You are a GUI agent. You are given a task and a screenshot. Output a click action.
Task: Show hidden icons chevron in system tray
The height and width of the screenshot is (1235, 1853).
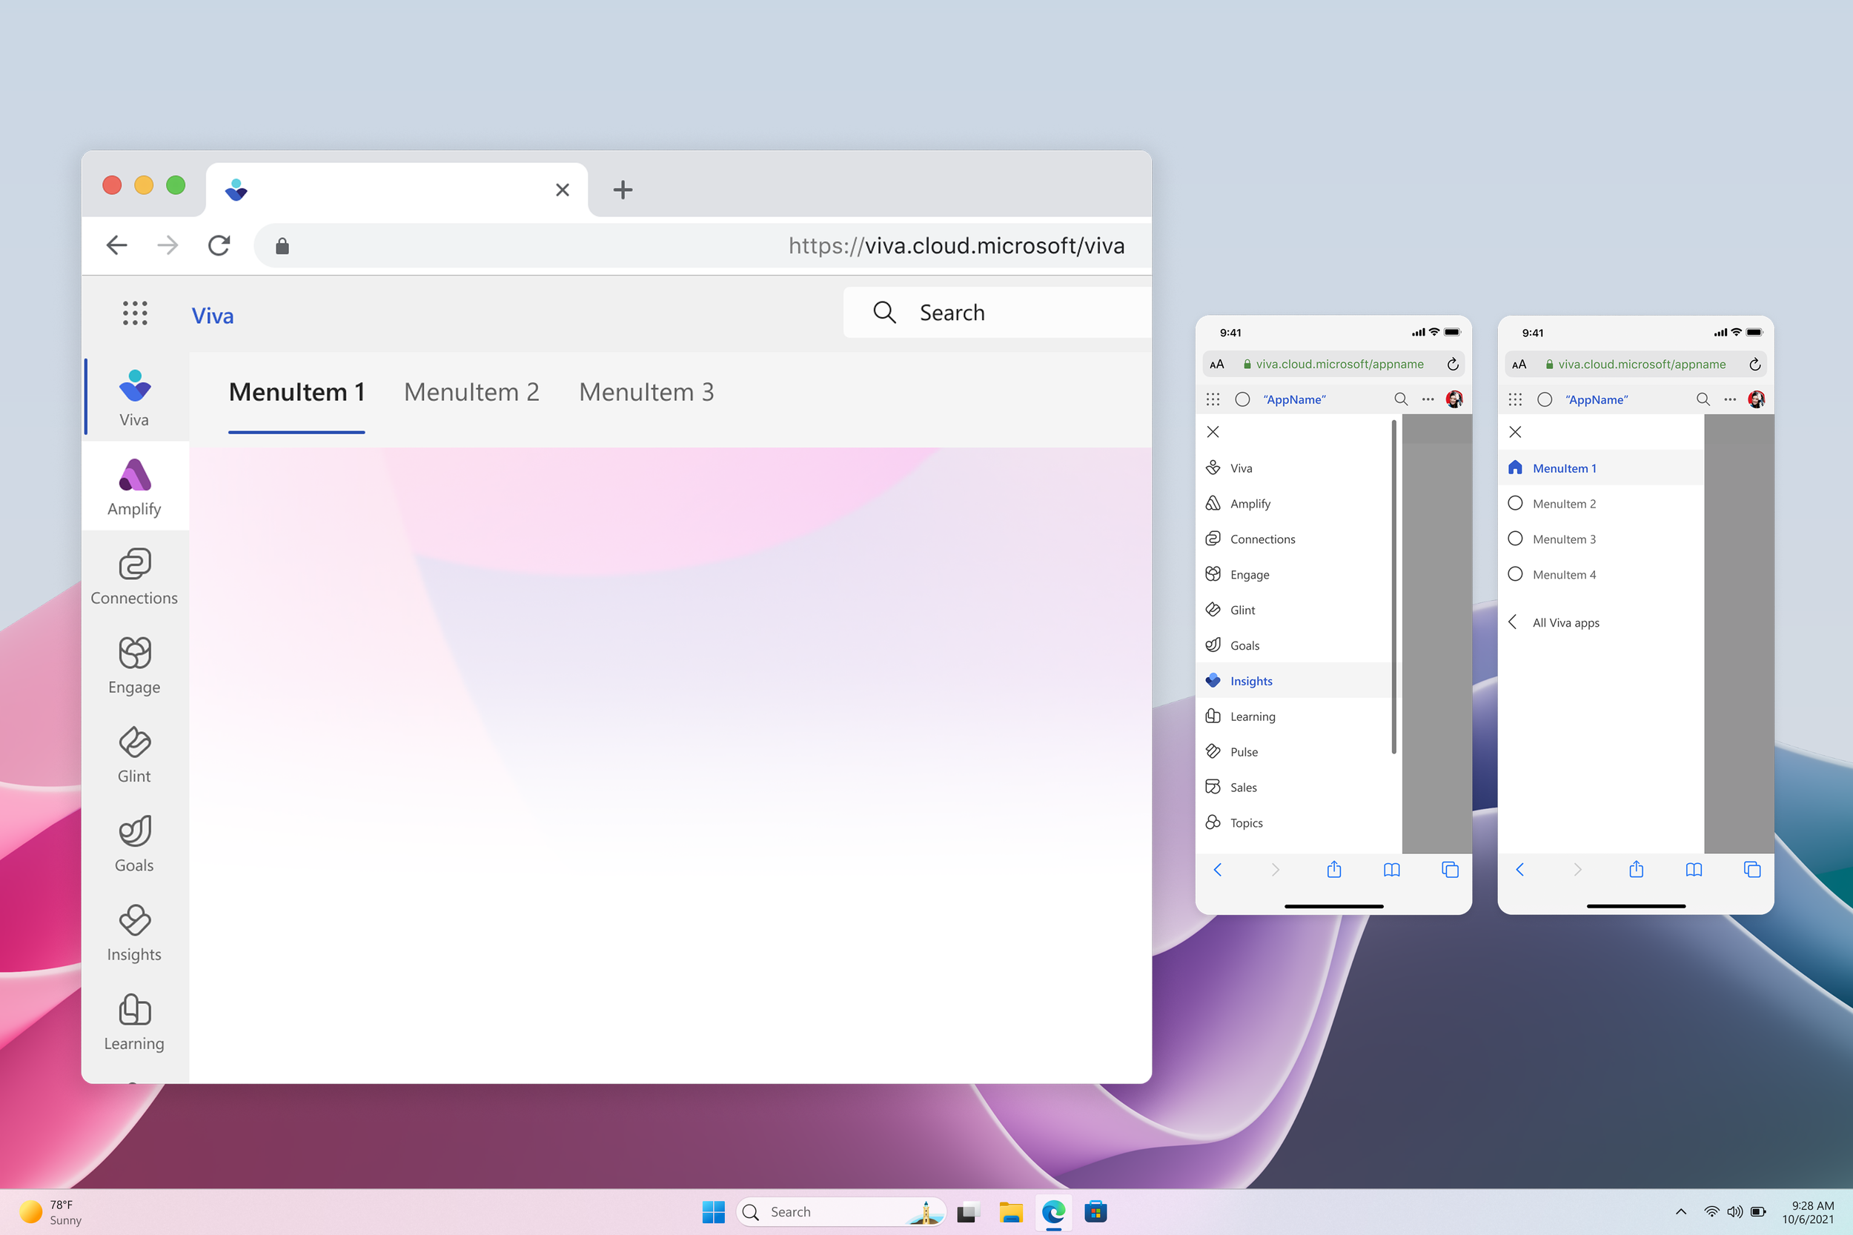pyautogui.click(x=1680, y=1211)
